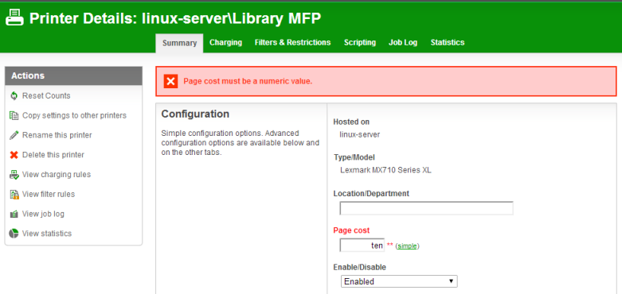
Task: Click the Type/Model label
Action: pyautogui.click(x=354, y=157)
